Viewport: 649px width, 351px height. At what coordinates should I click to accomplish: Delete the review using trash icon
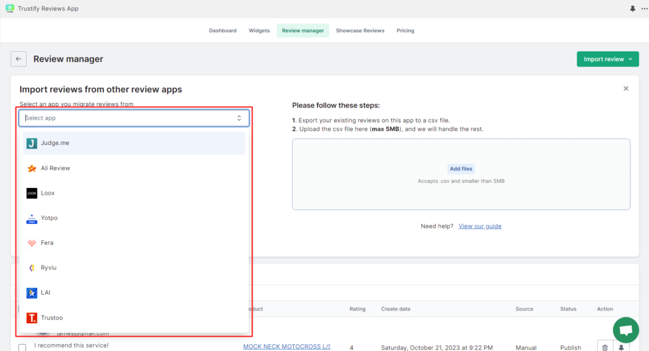click(605, 347)
